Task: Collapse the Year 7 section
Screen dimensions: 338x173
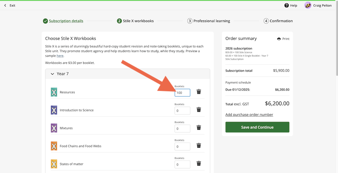Action: (52, 74)
